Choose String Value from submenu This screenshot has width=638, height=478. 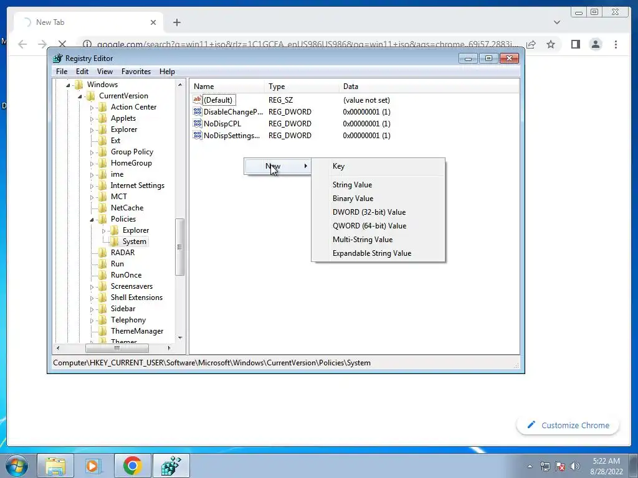coord(378,184)
